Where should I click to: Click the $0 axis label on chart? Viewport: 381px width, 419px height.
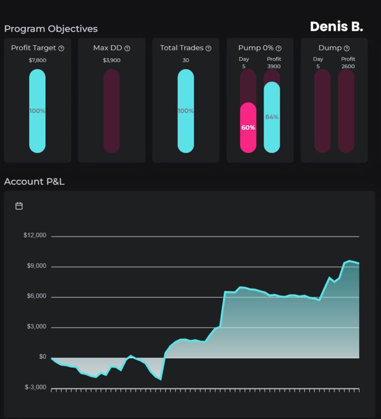[42, 357]
